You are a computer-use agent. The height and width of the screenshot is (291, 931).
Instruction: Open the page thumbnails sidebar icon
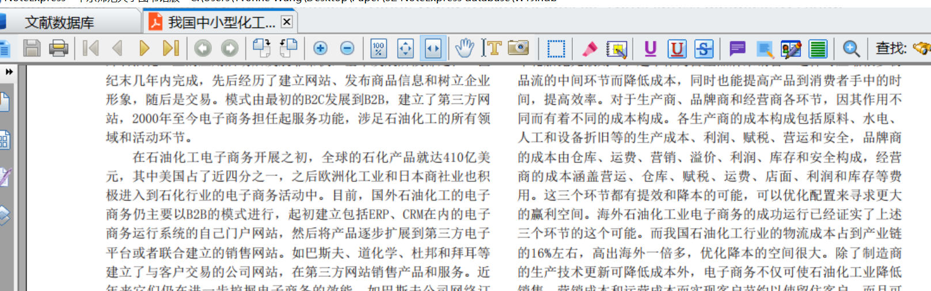pos(4,140)
